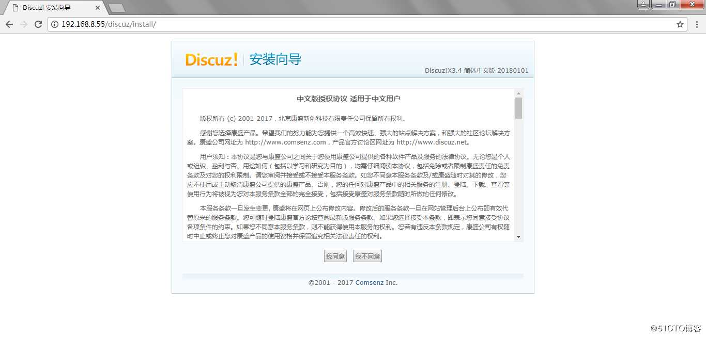
Task: Click the footer text ©2001 - 2017
Action: (x=331, y=283)
